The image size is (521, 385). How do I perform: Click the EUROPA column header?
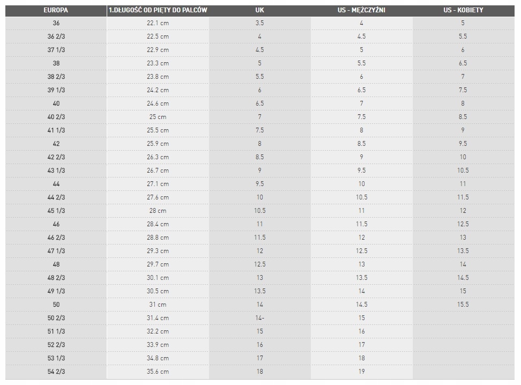pyautogui.click(x=56, y=10)
